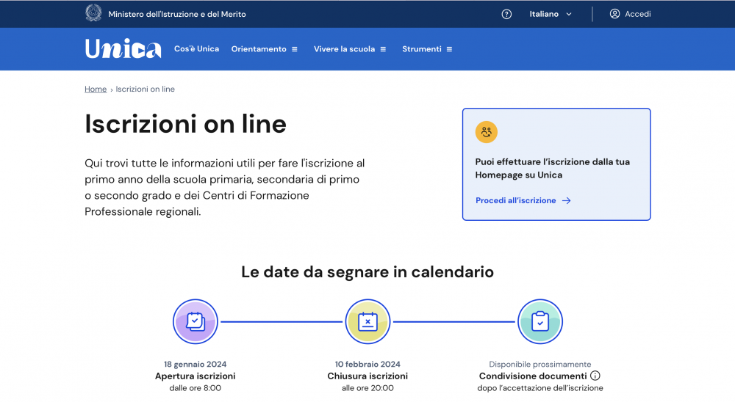Click Procedi all'iscrizione link
This screenshot has height=402, width=735.
(523, 200)
